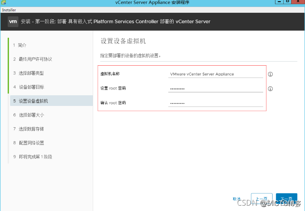Close the vCenter installer window
The height and width of the screenshot is (211, 305).
click(298, 2)
